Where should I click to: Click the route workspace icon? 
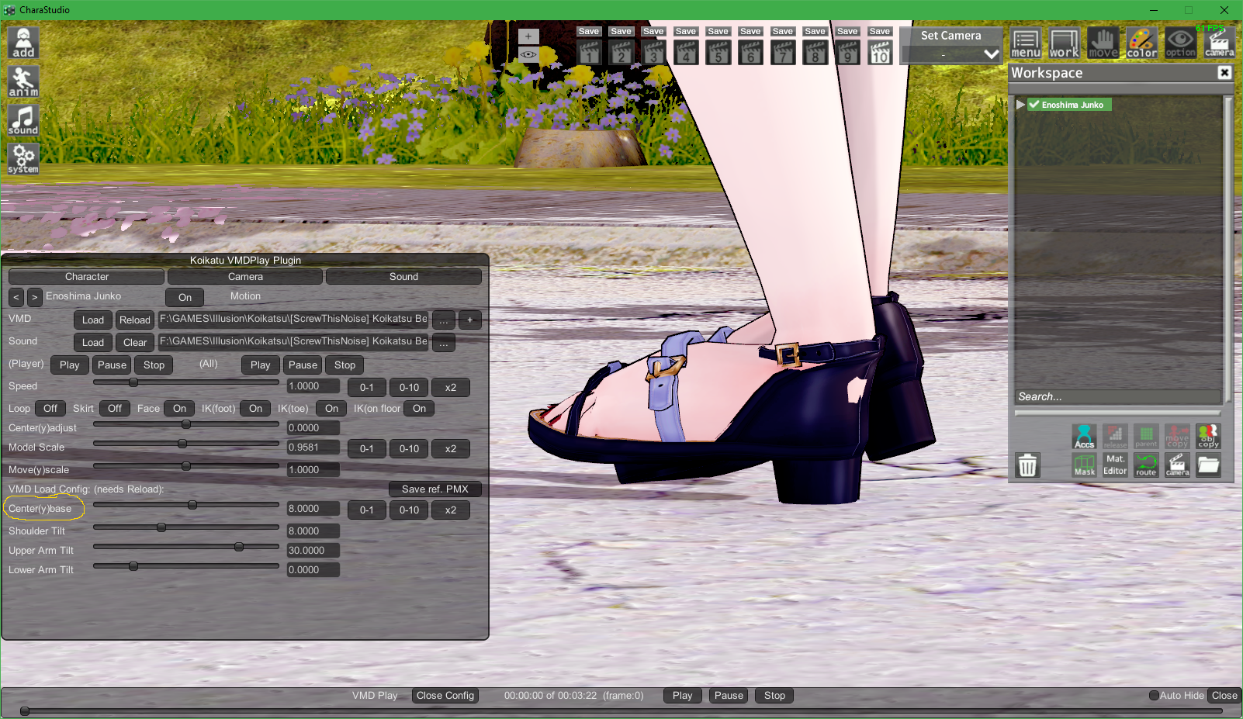[x=1146, y=465]
